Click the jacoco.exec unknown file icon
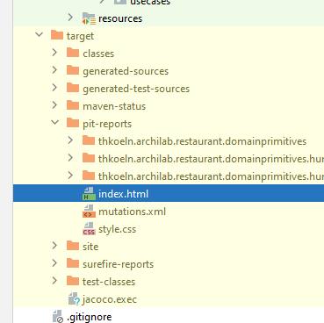 pos(74,299)
